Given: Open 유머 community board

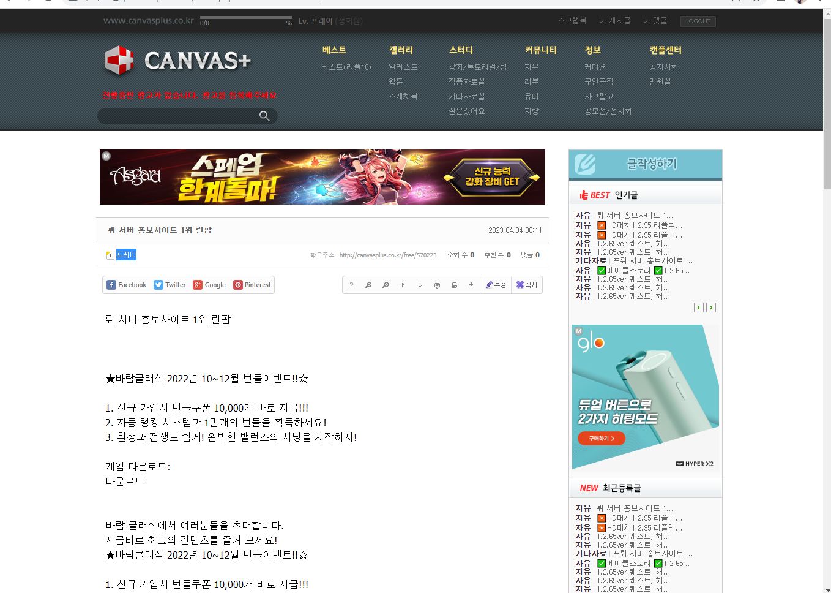Looking at the screenshot, I should [532, 97].
